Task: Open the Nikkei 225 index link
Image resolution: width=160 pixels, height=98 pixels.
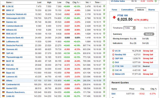Action: tap(120, 74)
